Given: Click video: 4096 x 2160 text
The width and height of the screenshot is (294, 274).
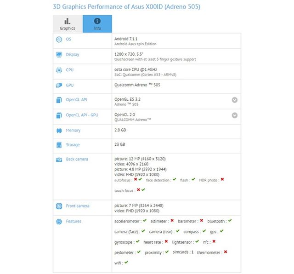Looking at the screenshot, I should (131, 164).
